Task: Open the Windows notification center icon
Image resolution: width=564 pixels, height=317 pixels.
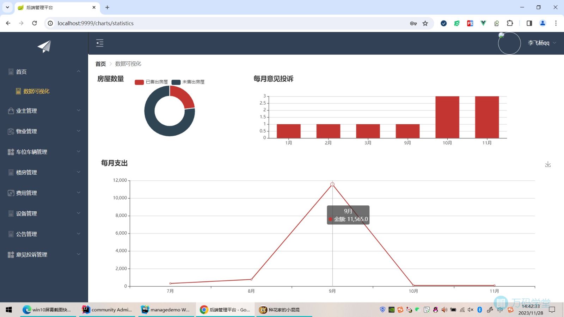Action: pyautogui.click(x=552, y=310)
